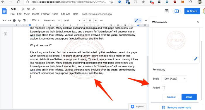Click the font size 11 field
The height and width of the screenshot is (110, 205).
pos(90,20)
